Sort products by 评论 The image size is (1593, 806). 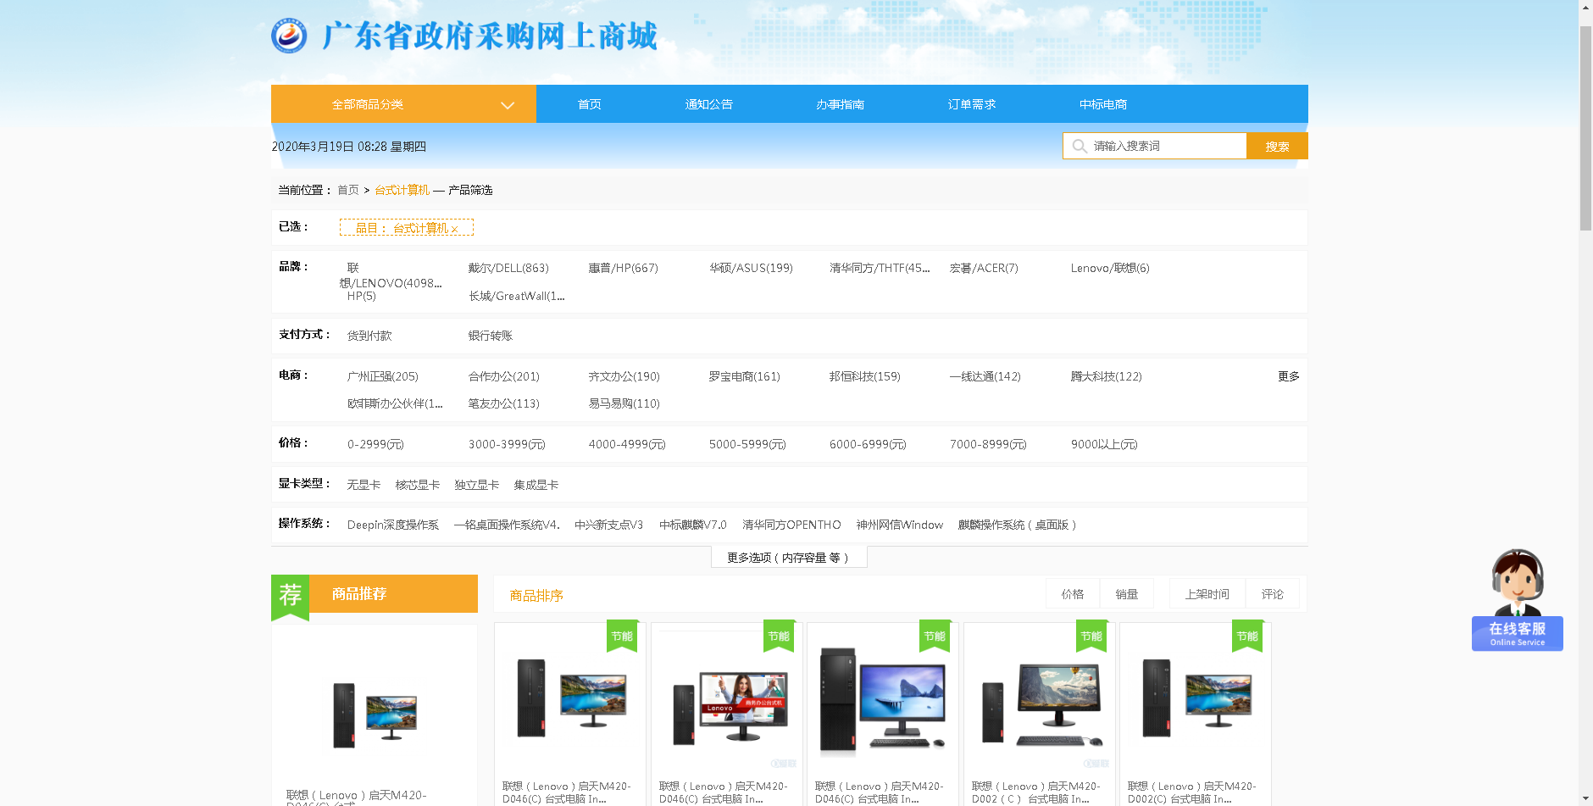[x=1273, y=594]
